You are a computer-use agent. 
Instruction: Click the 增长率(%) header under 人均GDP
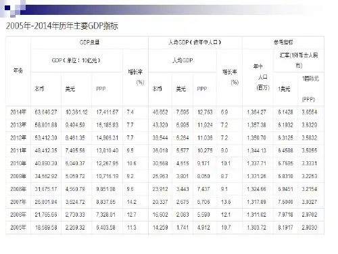pyautogui.click(x=230, y=77)
